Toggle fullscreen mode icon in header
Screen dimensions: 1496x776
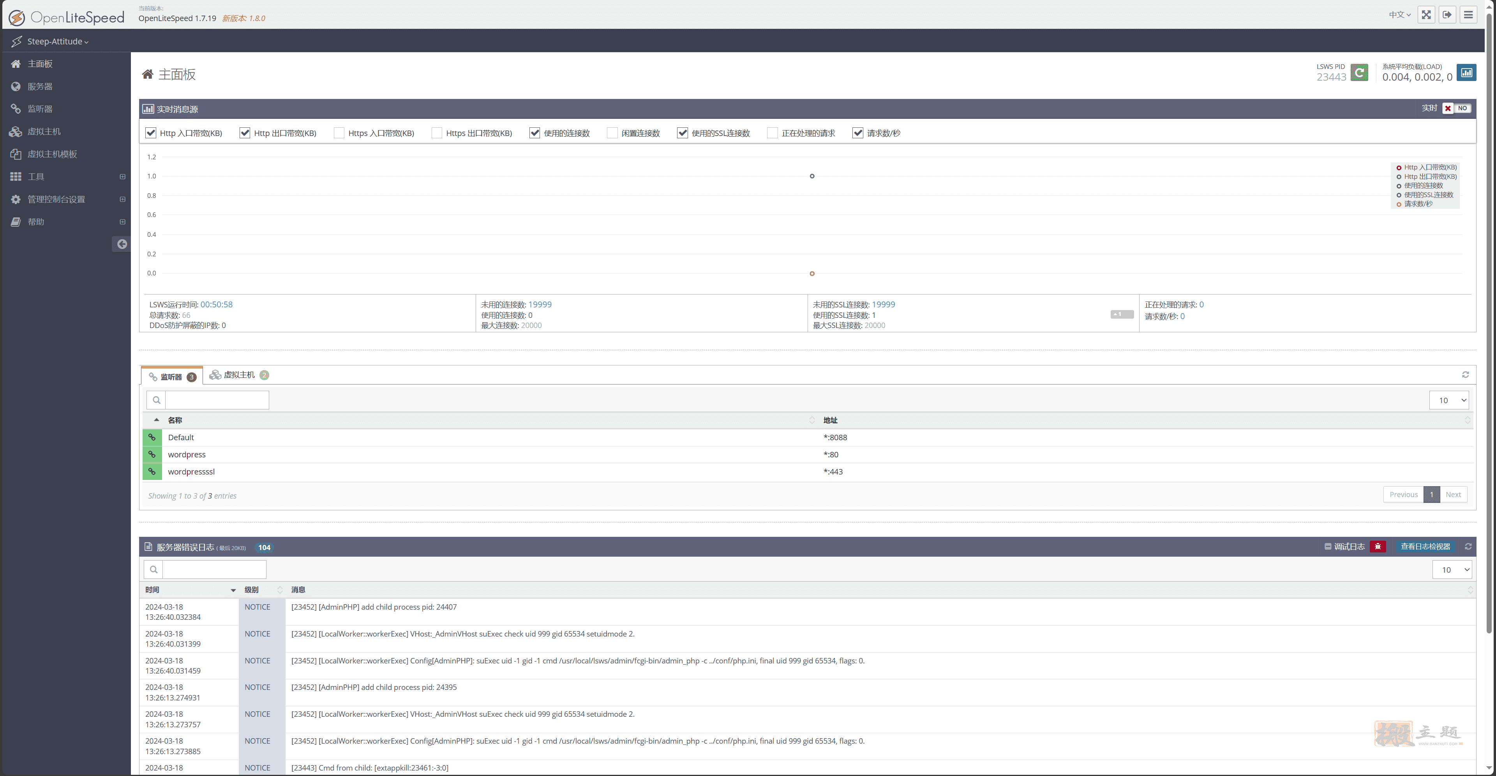coord(1426,14)
